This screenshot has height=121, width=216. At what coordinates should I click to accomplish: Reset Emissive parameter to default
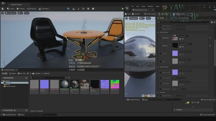210,46
